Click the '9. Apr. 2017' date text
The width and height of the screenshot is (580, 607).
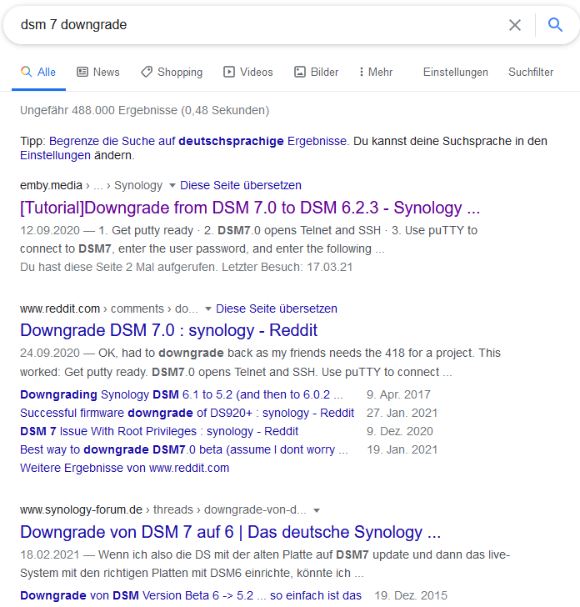(398, 394)
